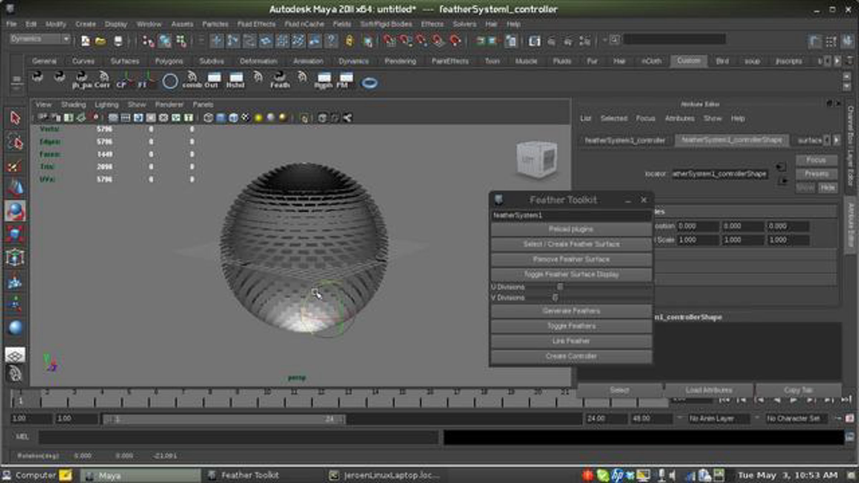Click the ViewCube in the viewport
This screenshot has height=483, width=859.
coord(537,159)
